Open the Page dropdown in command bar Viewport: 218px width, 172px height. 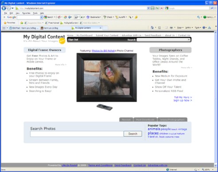click(x=180, y=27)
